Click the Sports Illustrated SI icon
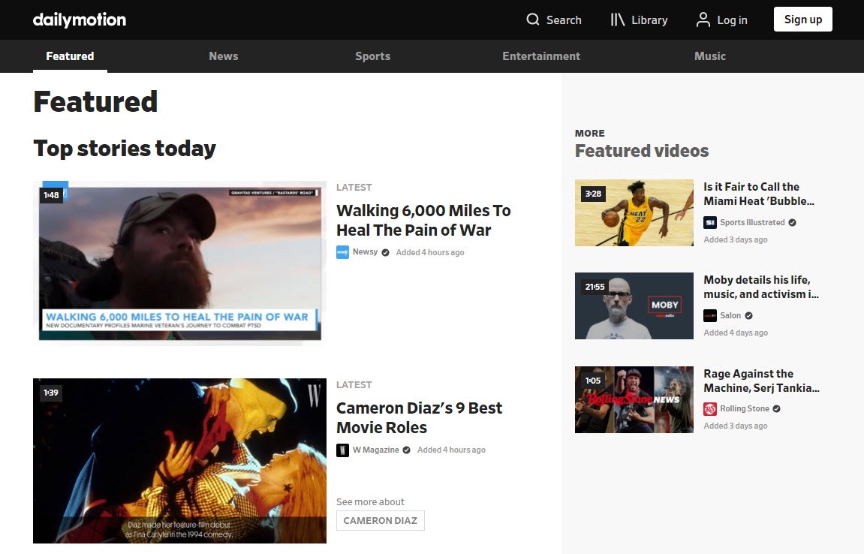 click(x=709, y=222)
